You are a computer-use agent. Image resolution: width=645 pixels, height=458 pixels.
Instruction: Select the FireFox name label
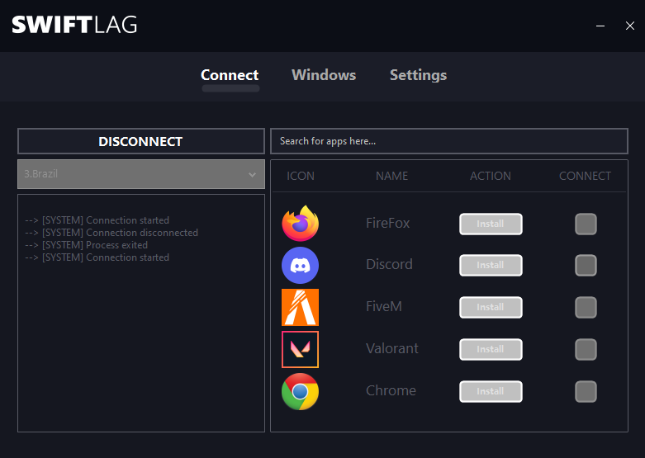pyautogui.click(x=387, y=224)
